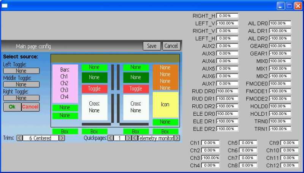Click the FMODE1 value field
Screen dimensions: 304x173
(x=280, y=91)
